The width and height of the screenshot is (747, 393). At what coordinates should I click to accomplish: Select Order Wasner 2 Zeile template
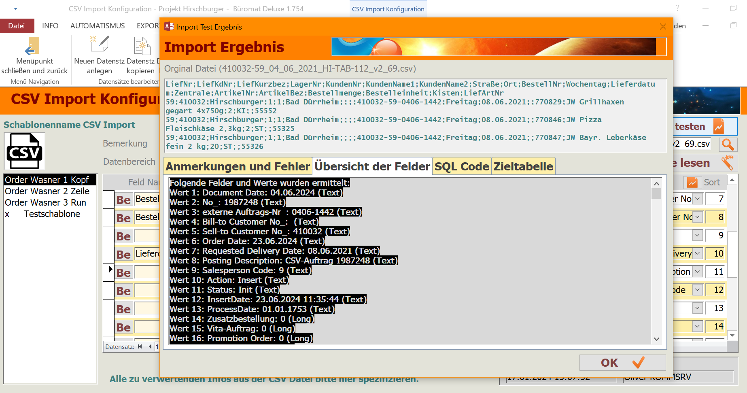click(47, 191)
